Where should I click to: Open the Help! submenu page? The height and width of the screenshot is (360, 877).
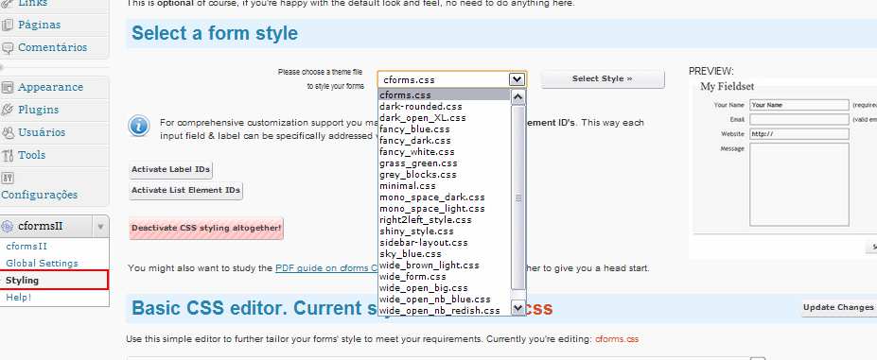19,297
